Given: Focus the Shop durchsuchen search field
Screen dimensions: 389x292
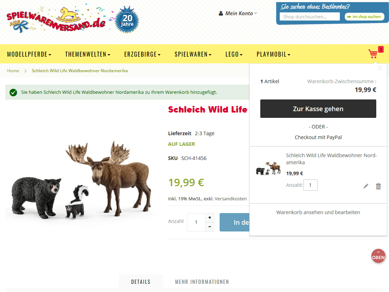Looking at the screenshot, I should pos(310,17).
